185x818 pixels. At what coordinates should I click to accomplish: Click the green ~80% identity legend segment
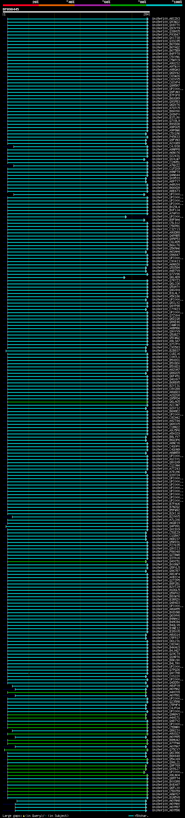tap(128, 5)
